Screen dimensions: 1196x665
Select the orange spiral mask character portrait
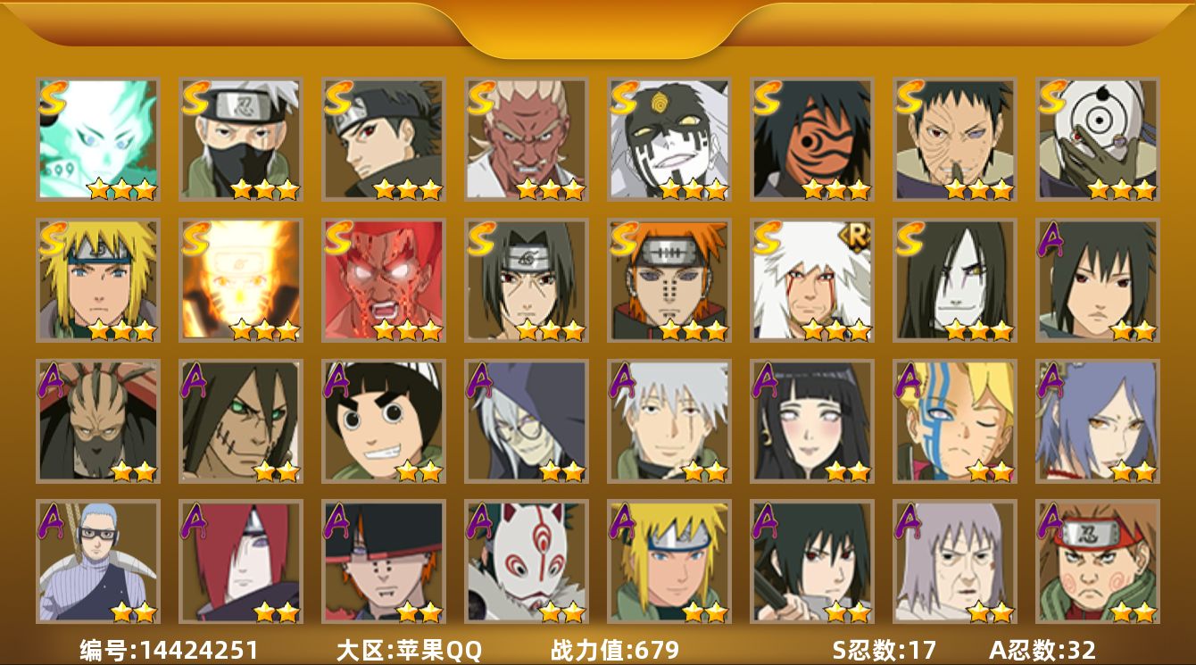pos(812,139)
